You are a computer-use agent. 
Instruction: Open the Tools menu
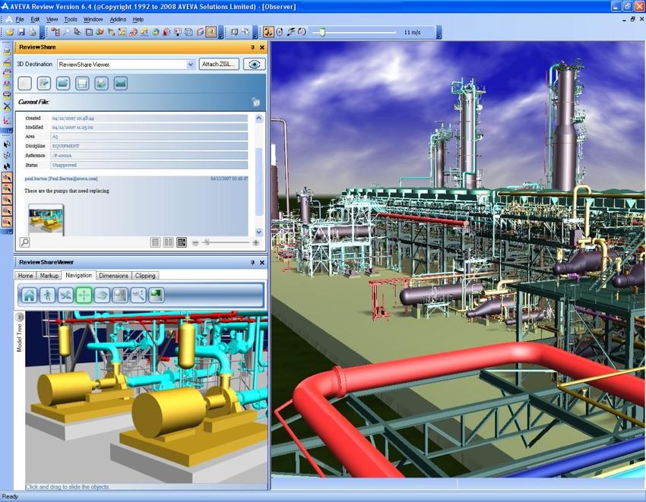tap(71, 19)
